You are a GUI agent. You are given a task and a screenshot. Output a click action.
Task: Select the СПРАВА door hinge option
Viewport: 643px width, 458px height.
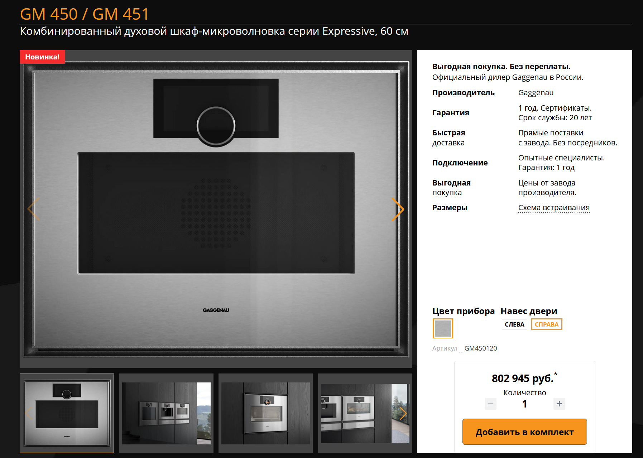(547, 324)
